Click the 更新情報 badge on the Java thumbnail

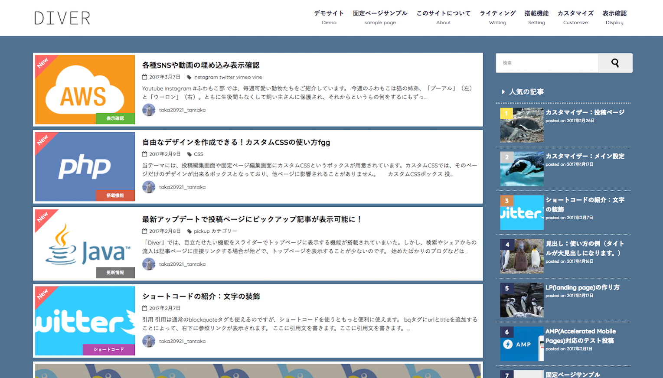115,273
